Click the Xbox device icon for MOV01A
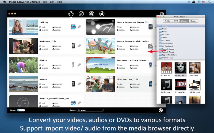Image resolution: width=214 pixels, height=133 pixels. pyautogui.click(x=73, y=65)
